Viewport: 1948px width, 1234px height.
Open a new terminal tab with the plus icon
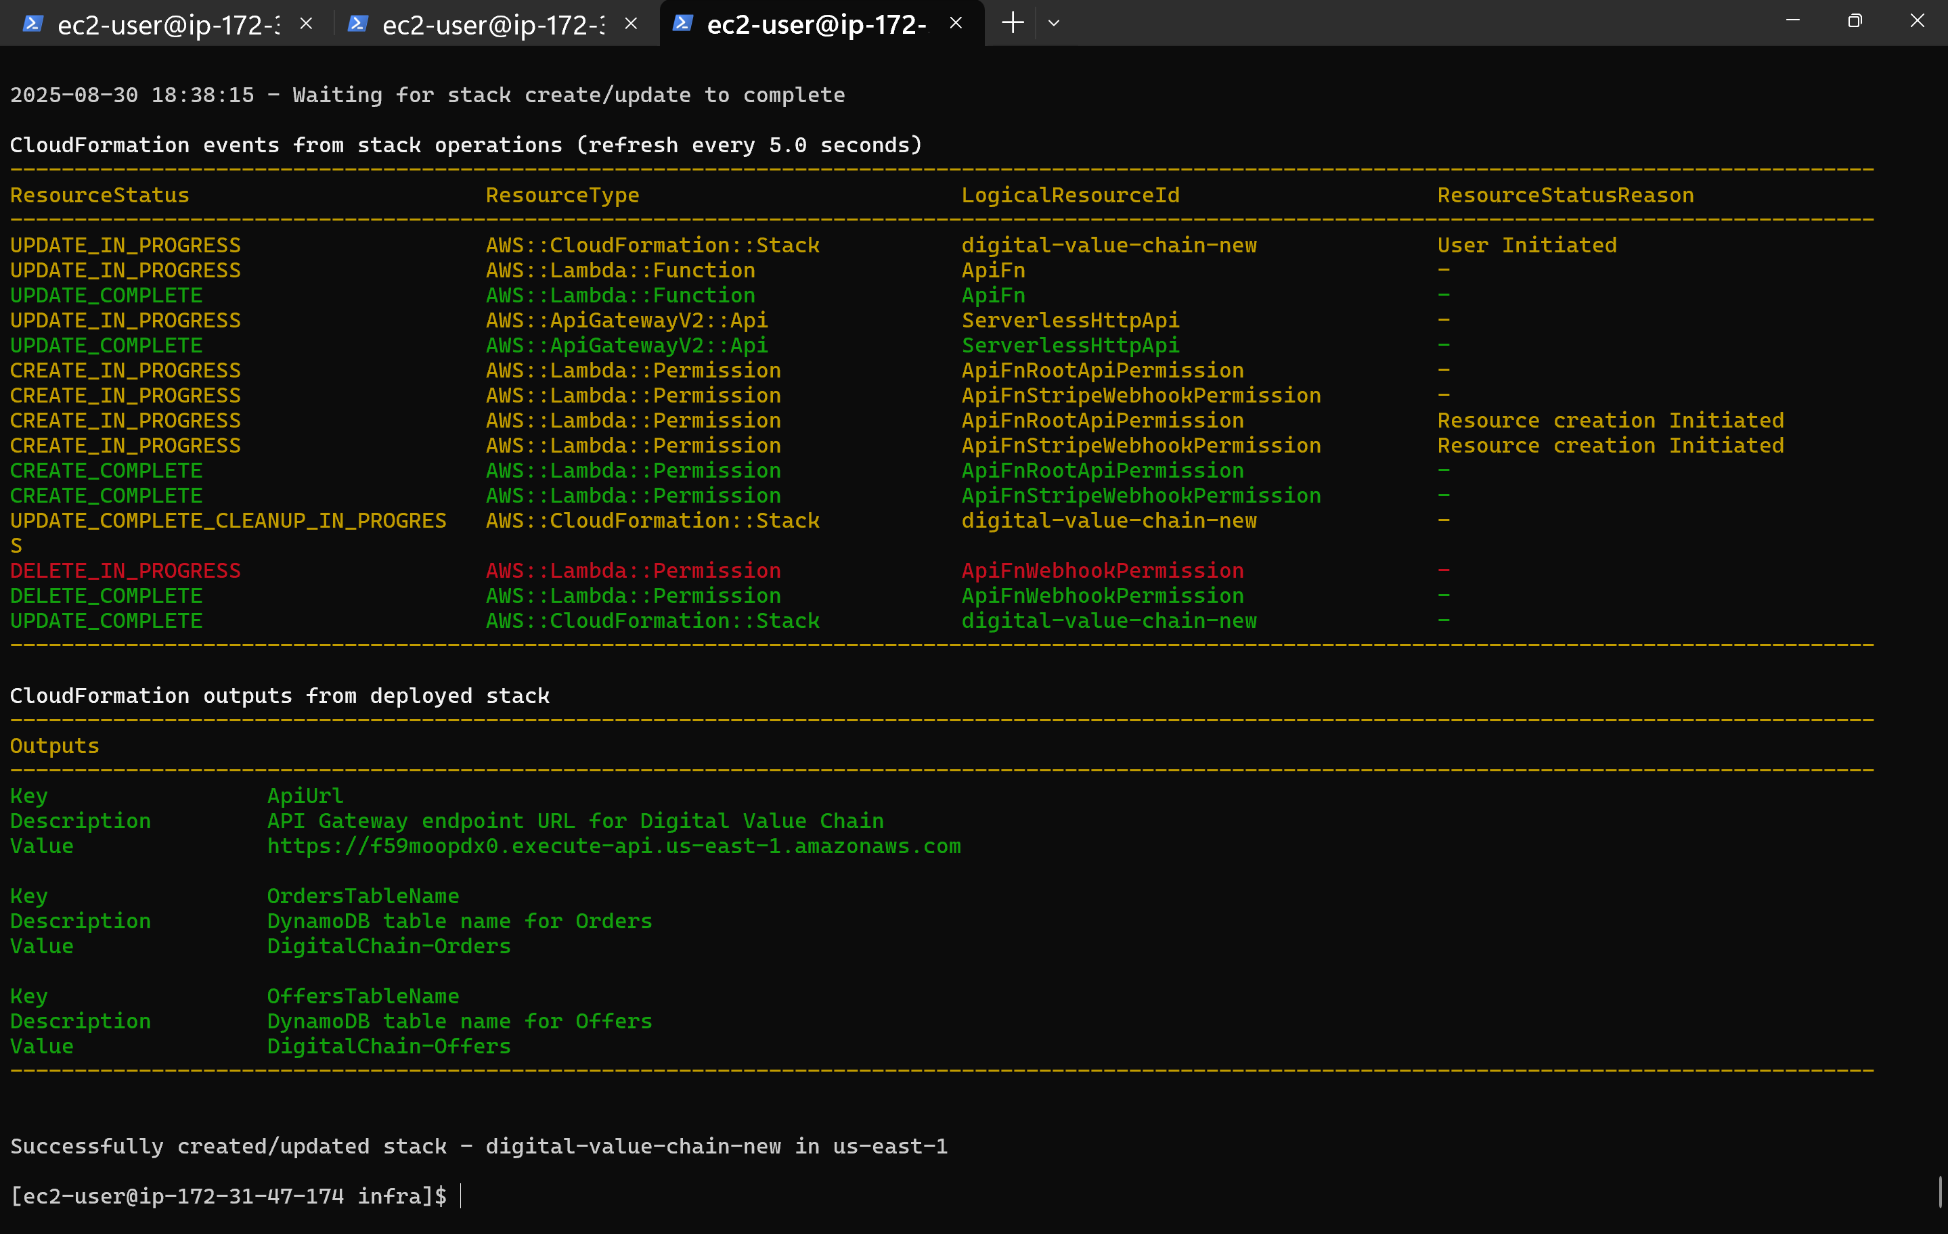point(1011,24)
